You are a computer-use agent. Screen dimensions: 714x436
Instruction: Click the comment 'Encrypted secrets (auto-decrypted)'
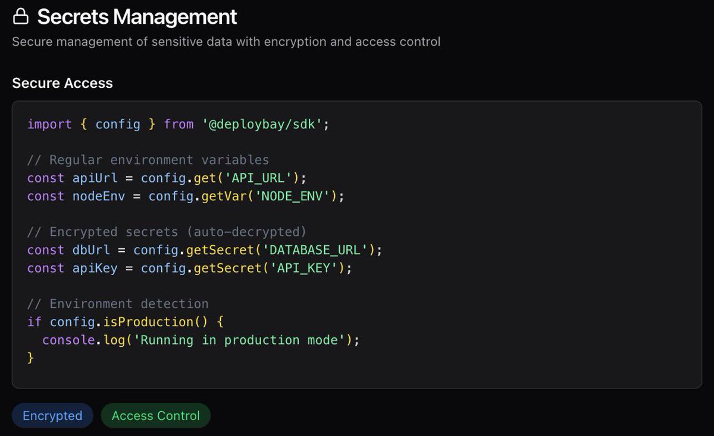tap(167, 232)
